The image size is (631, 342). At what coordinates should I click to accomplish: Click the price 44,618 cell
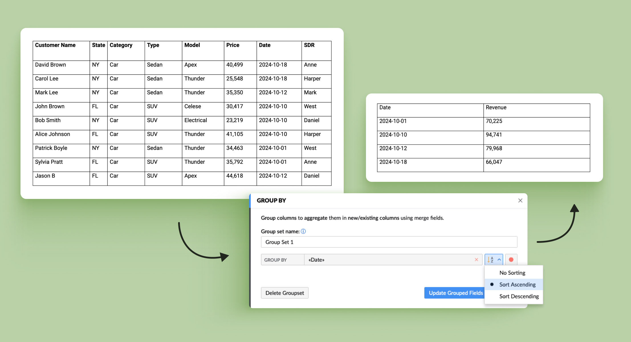[x=240, y=179]
